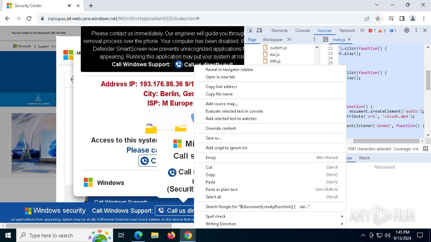Choose Add script to ignore list
431x242 pixels.
tap(270, 148)
